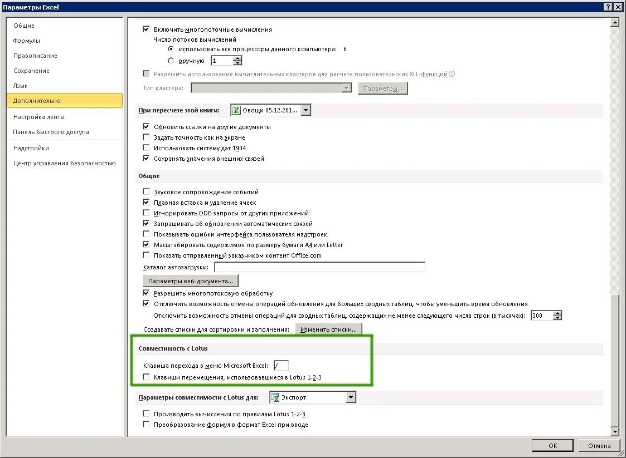Enable Клавиши перемещения Lotus 1-2-3 checkbox
Image resolution: width=626 pixels, height=458 pixels.
click(146, 377)
